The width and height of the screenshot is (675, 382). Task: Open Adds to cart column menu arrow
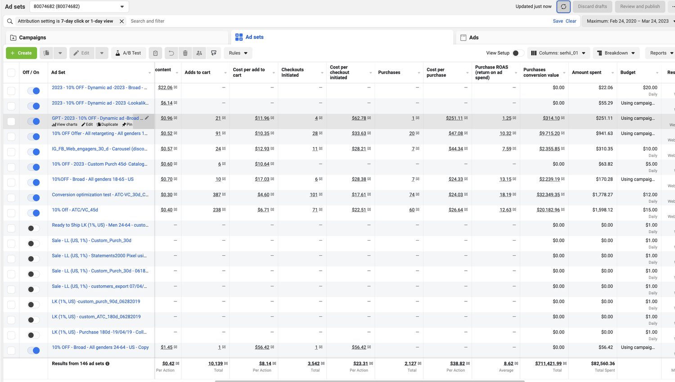pos(225,73)
